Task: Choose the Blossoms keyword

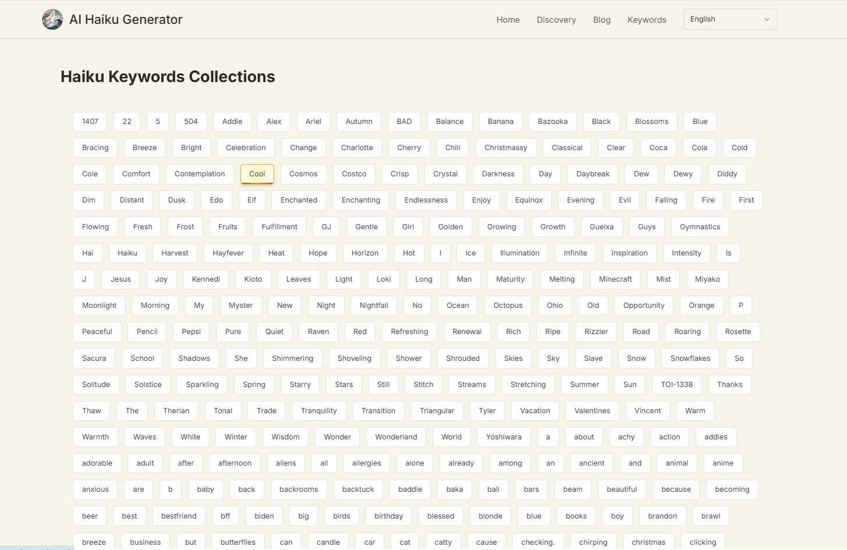Action: pyautogui.click(x=651, y=122)
